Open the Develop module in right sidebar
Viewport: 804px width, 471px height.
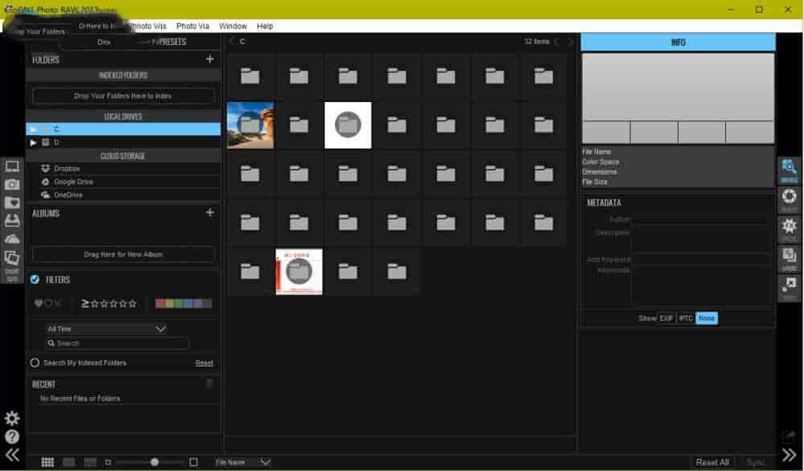pyautogui.click(x=789, y=199)
